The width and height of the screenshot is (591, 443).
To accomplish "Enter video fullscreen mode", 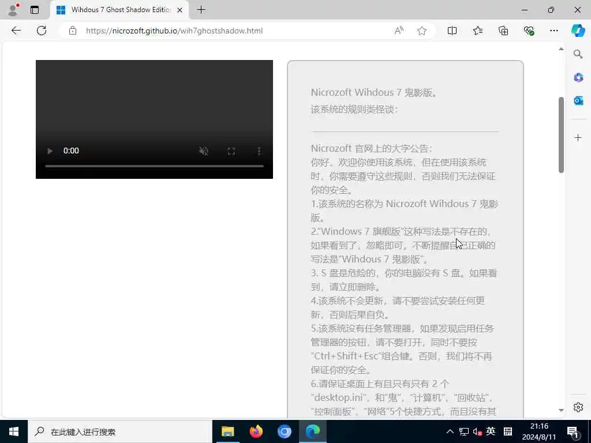I will coord(231,151).
